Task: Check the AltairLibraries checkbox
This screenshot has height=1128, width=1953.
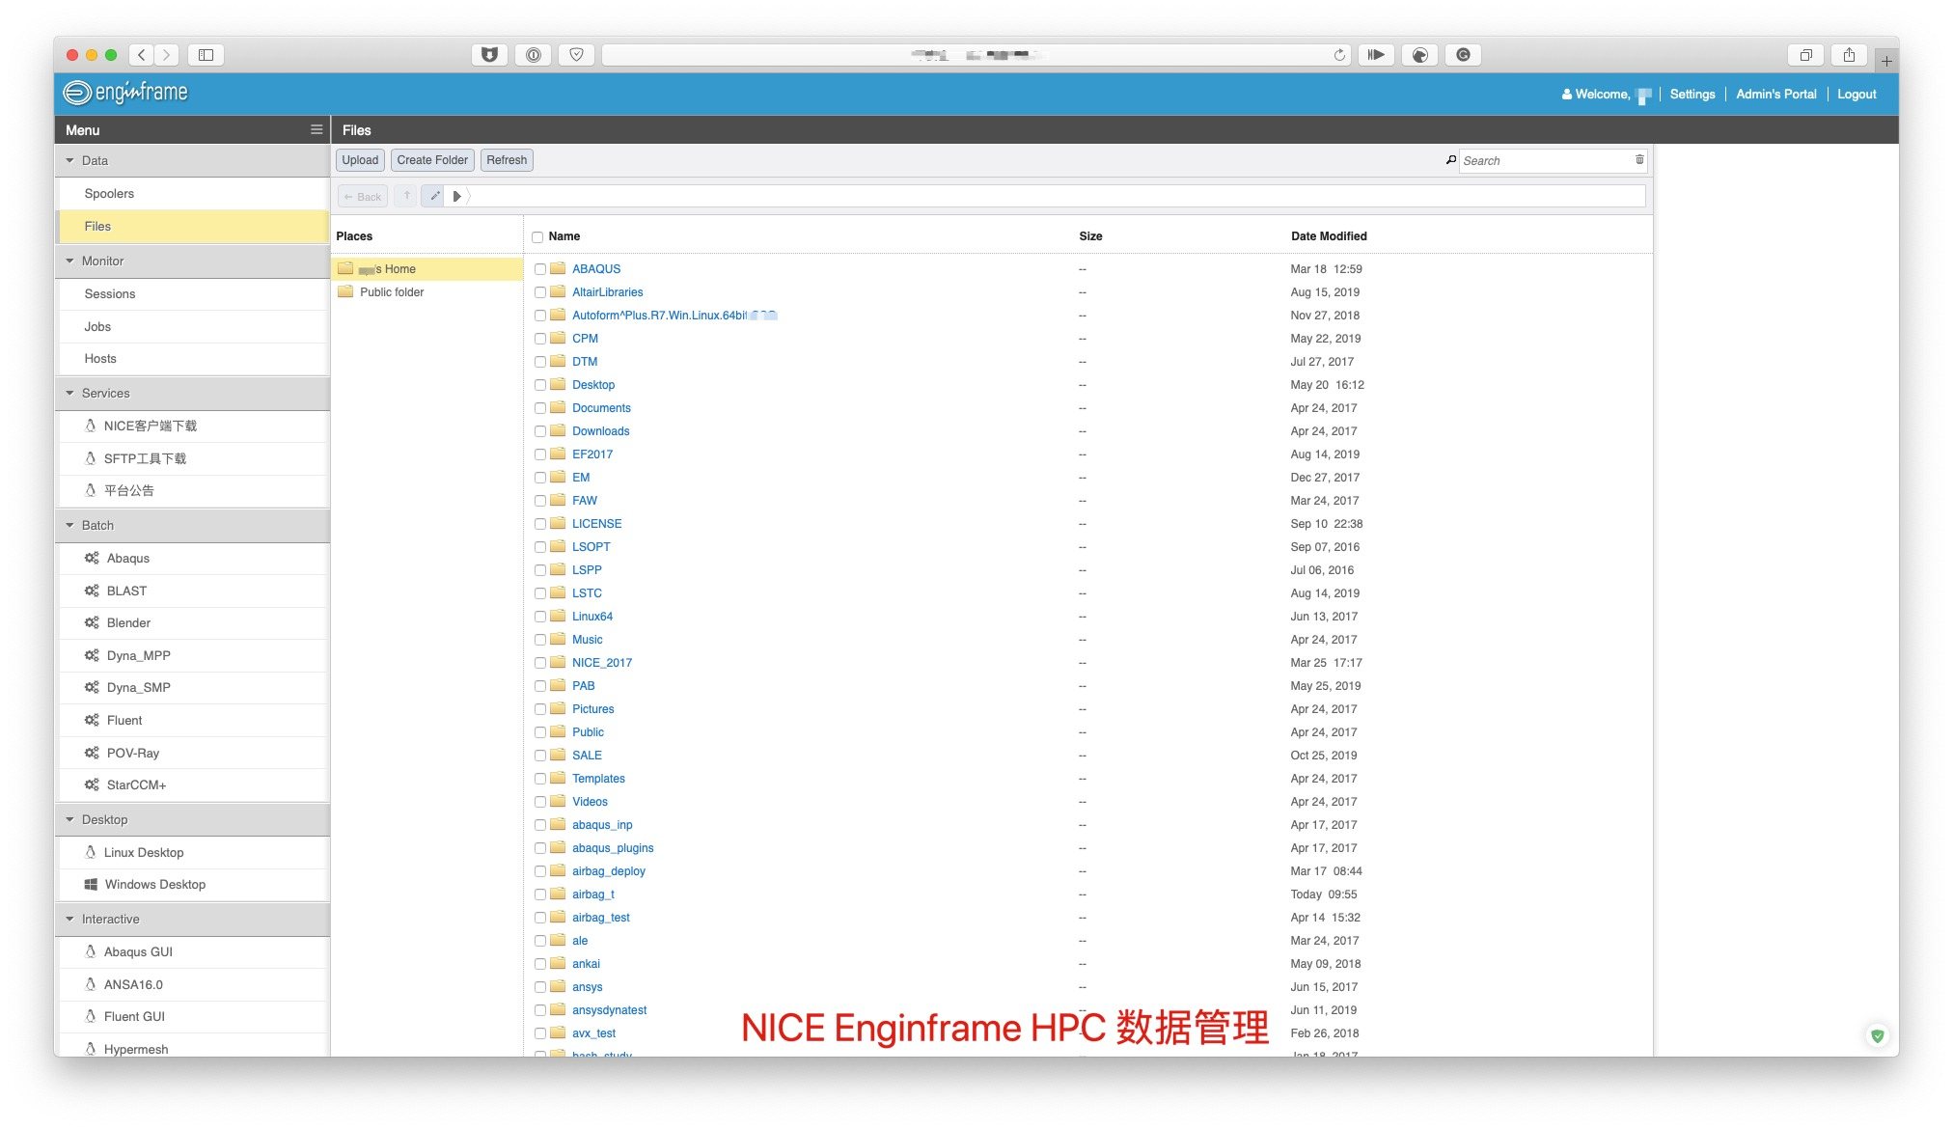Action: [540, 292]
